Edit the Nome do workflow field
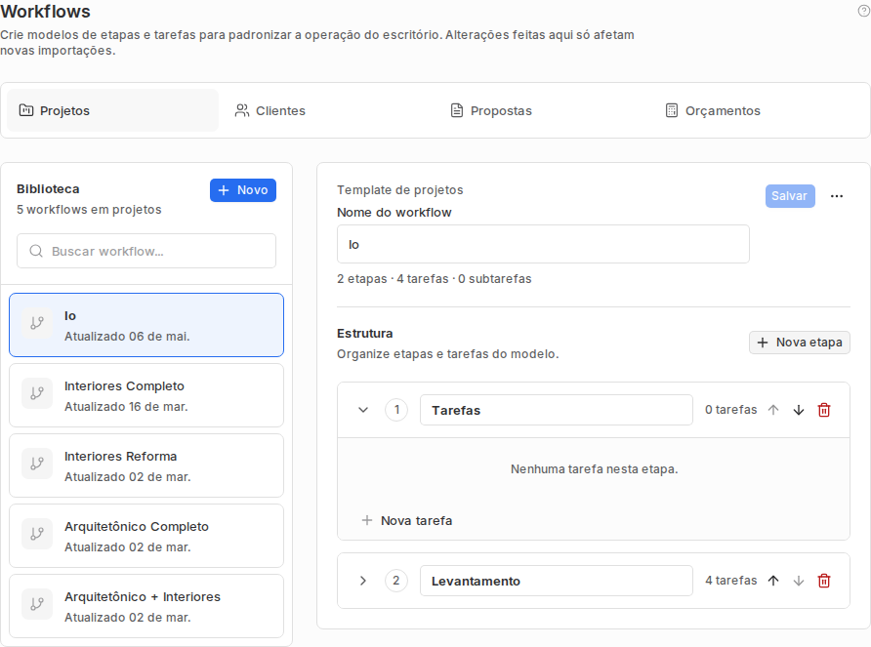 [x=543, y=244]
